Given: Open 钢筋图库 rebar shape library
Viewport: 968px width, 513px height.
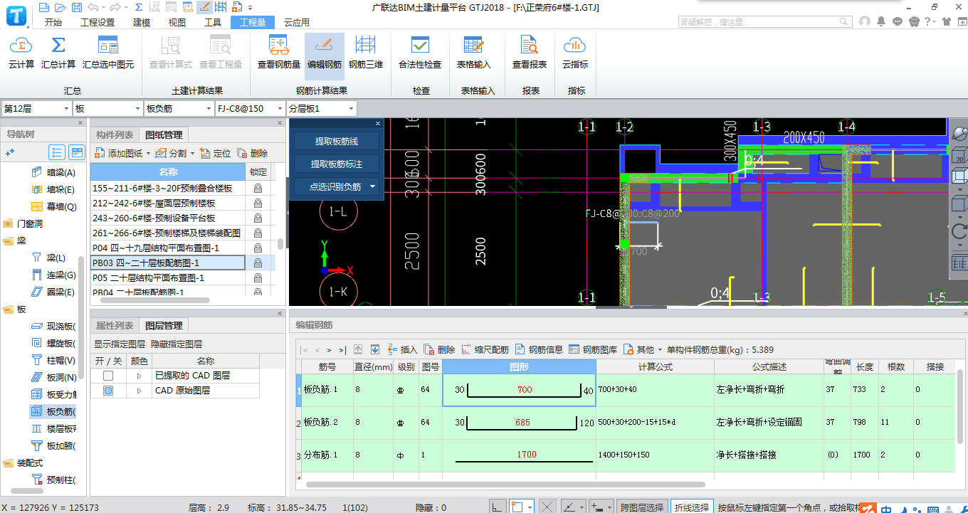Looking at the screenshot, I should click(593, 349).
